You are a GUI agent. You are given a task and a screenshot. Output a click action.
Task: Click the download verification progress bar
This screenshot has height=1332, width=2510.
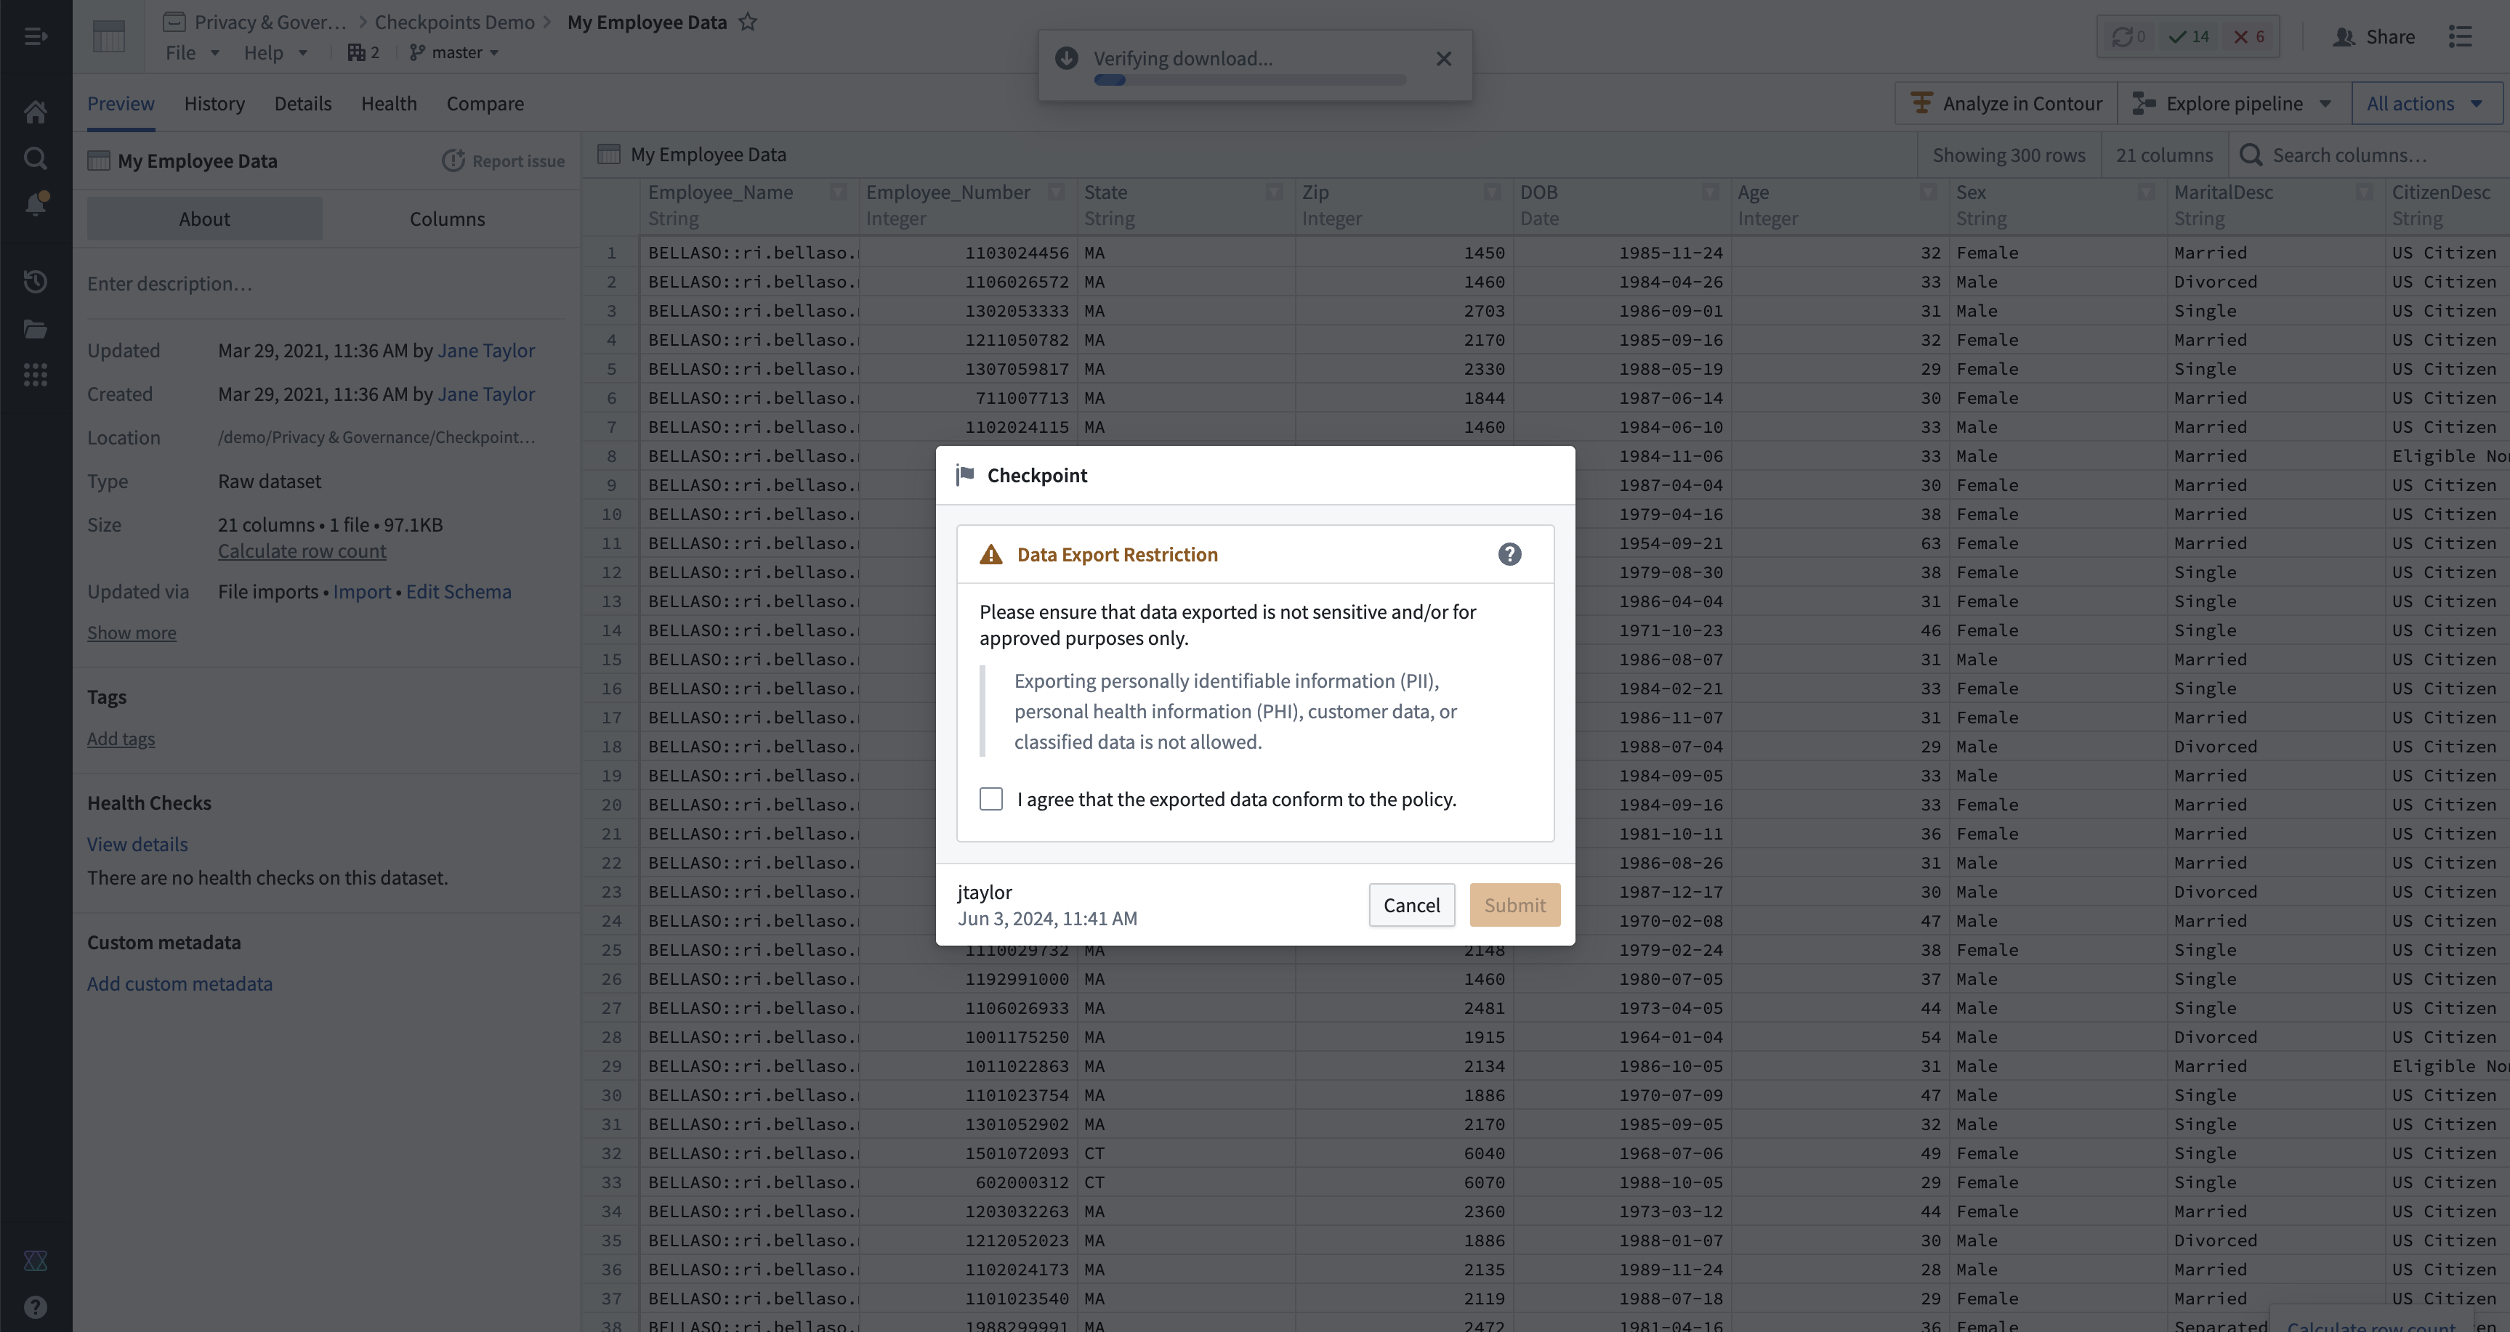(x=1249, y=80)
